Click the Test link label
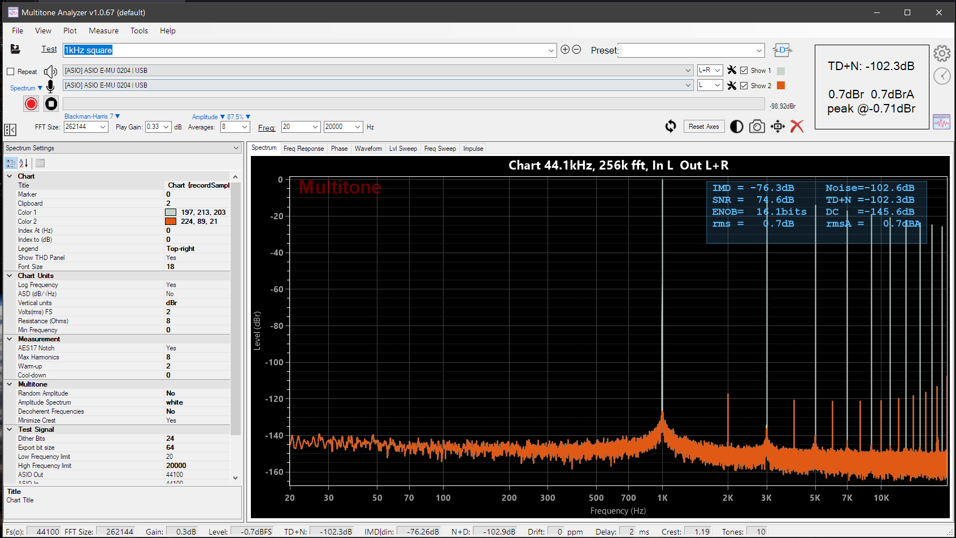This screenshot has height=538, width=956. pos(49,49)
